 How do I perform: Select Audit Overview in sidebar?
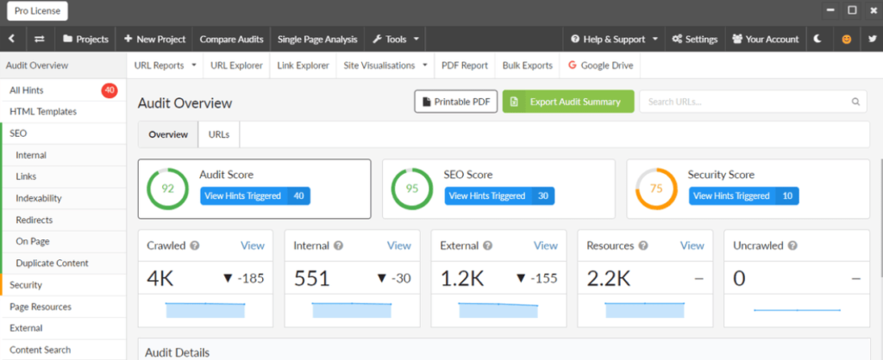pos(63,65)
